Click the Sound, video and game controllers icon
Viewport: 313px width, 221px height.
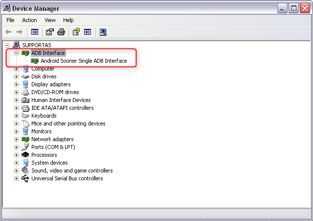pos(25,171)
